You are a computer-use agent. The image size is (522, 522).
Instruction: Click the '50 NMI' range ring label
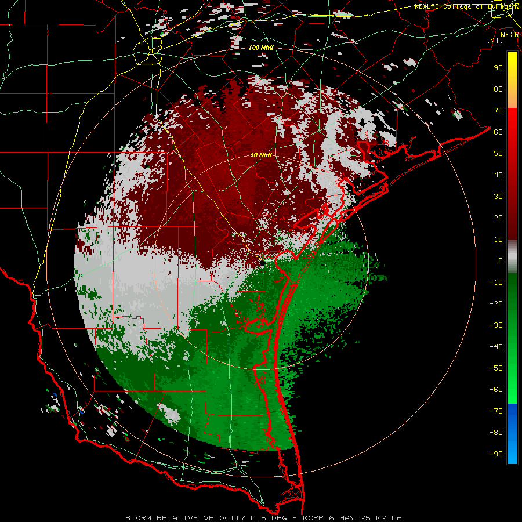point(261,155)
